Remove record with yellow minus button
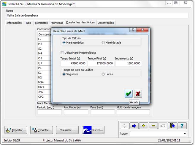Screen dimensions: 195x145 (x=153, y=126)
